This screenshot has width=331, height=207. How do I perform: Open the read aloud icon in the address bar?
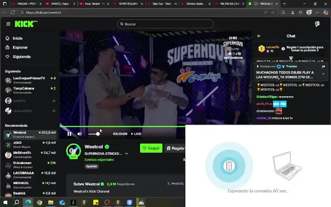266,12
